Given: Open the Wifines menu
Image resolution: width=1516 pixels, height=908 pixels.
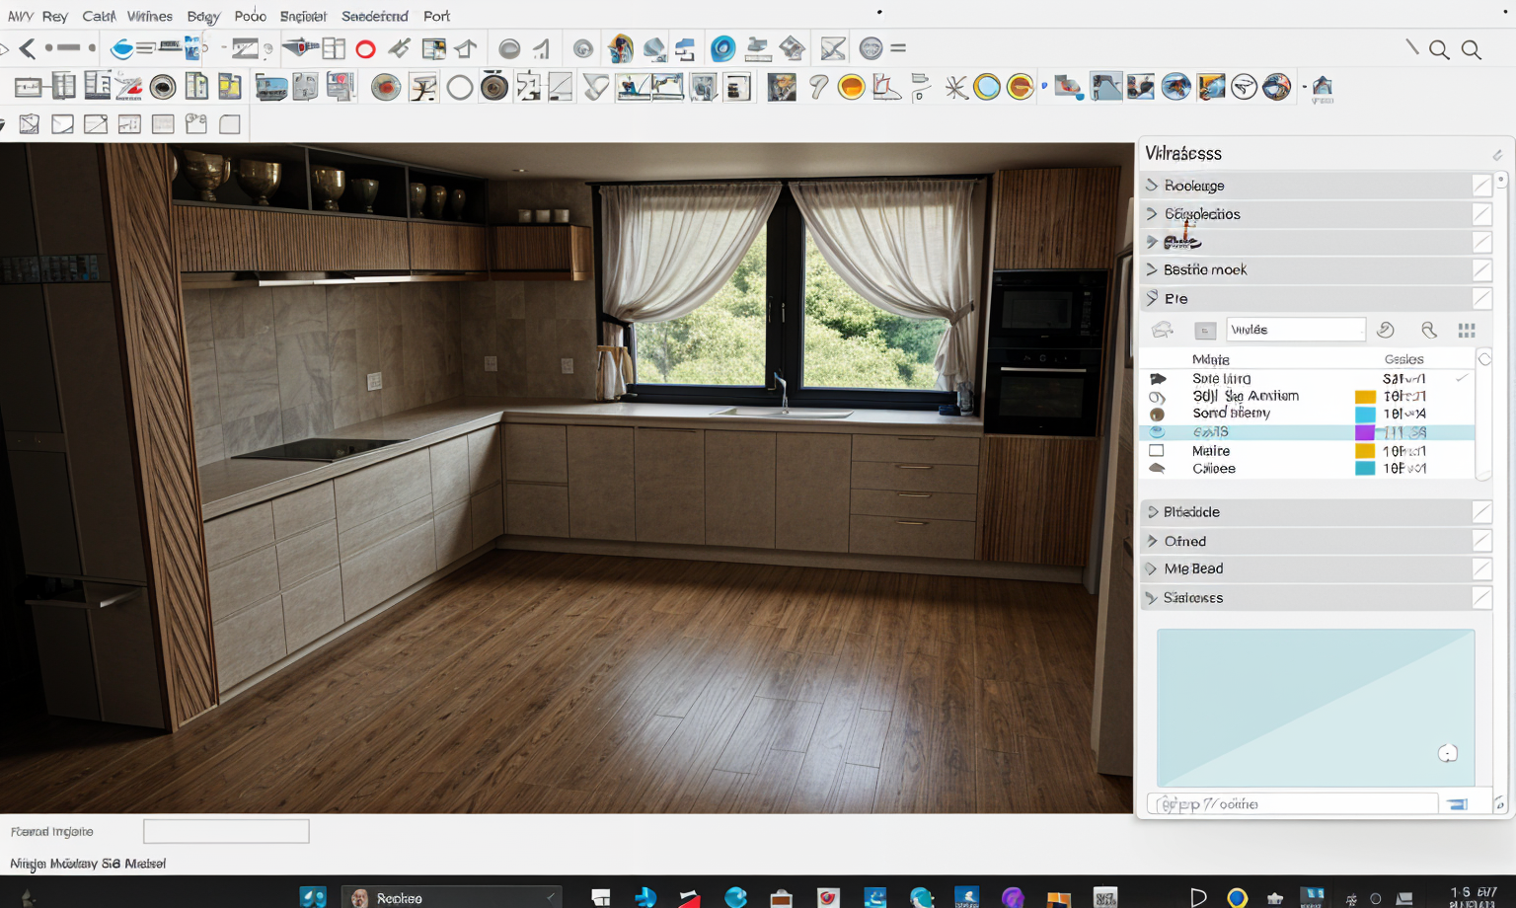Looking at the screenshot, I should pos(149,16).
